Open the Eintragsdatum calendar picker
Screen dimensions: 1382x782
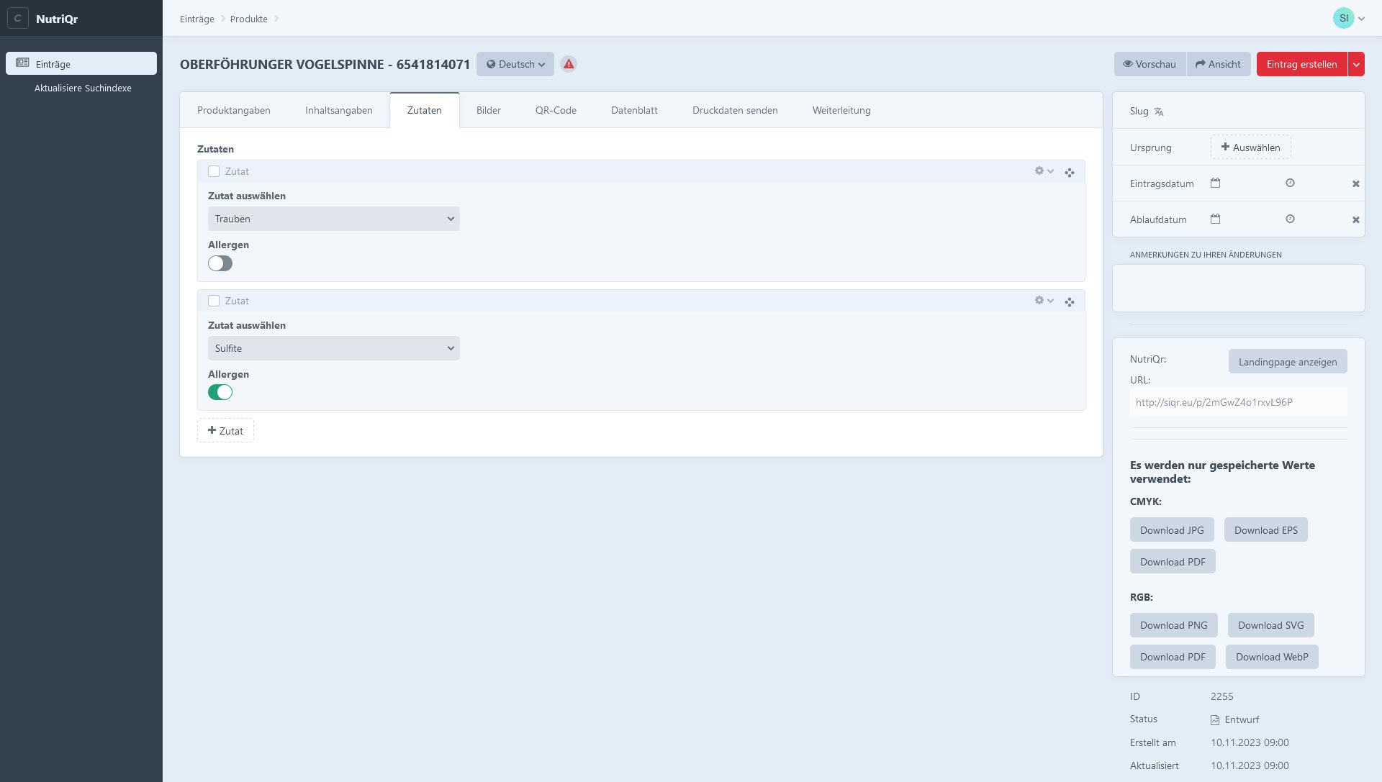[x=1215, y=183]
